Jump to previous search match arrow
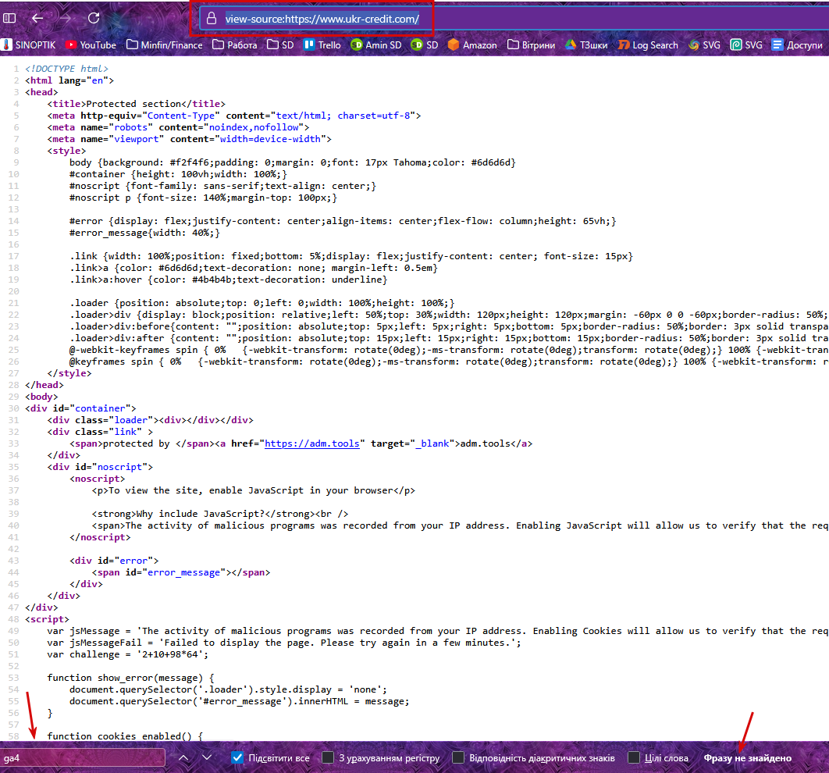This screenshot has width=829, height=773. (x=183, y=757)
